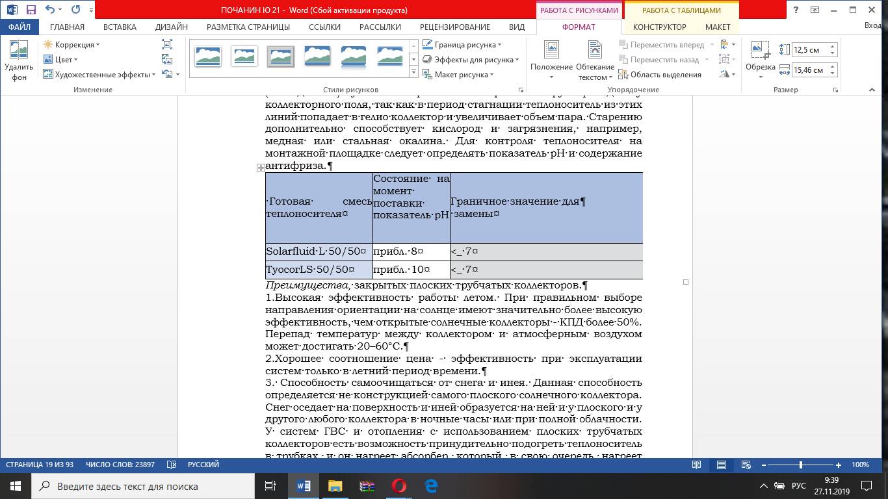Open Opera browser from taskbar
The width and height of the screenshot is (888, 499).
[x=399, y=486]
